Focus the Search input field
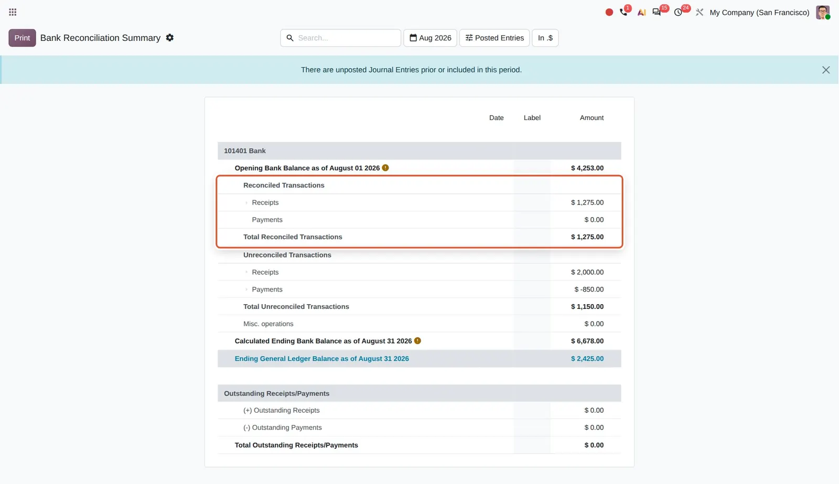This screenshot has width=839, height=484. click(x=341, y=38)
